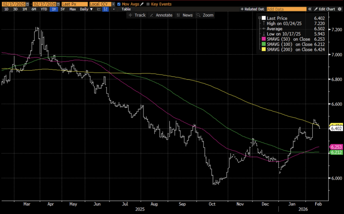Viewport: 344px width, 214px height.
Task: Click the Mov Avgs pencil edit icon
Action: point(142,4)
